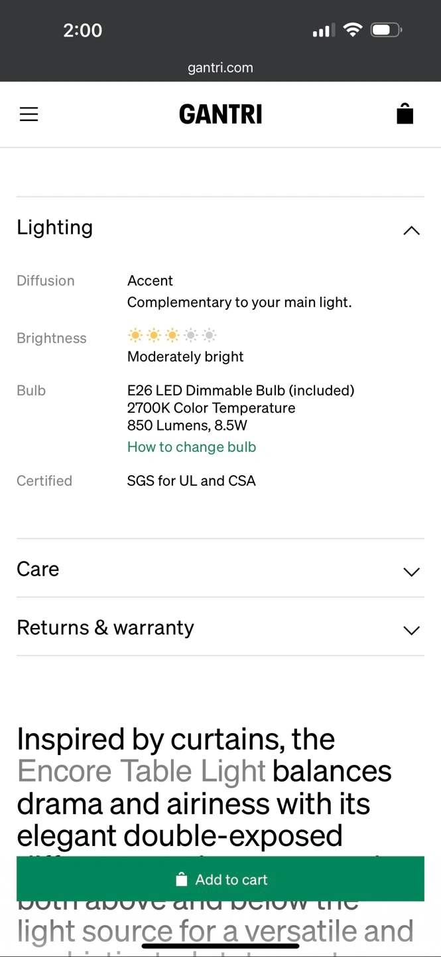
Task: Click the fifth greyed brightness sun icon
Action: (x=210, y=335)
